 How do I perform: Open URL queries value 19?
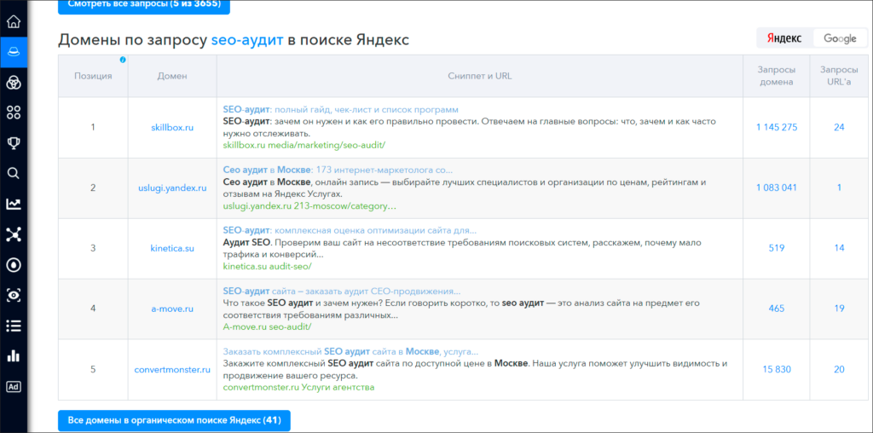[x=839, y=309]
